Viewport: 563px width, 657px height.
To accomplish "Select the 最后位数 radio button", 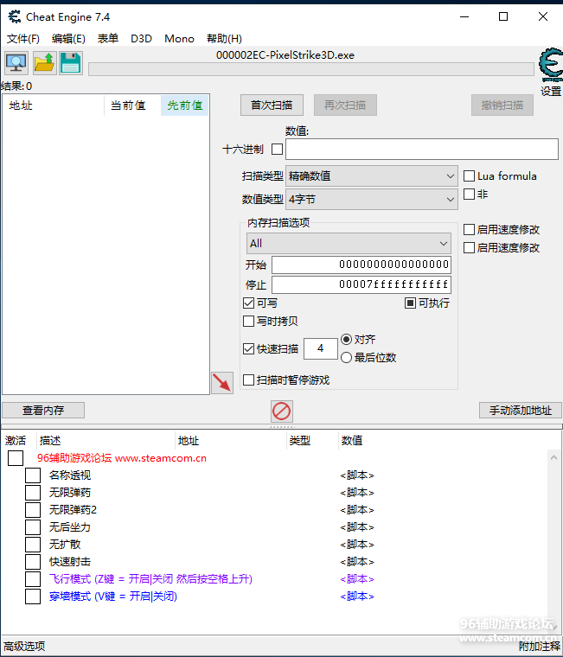I will click(x=347, y=357).
